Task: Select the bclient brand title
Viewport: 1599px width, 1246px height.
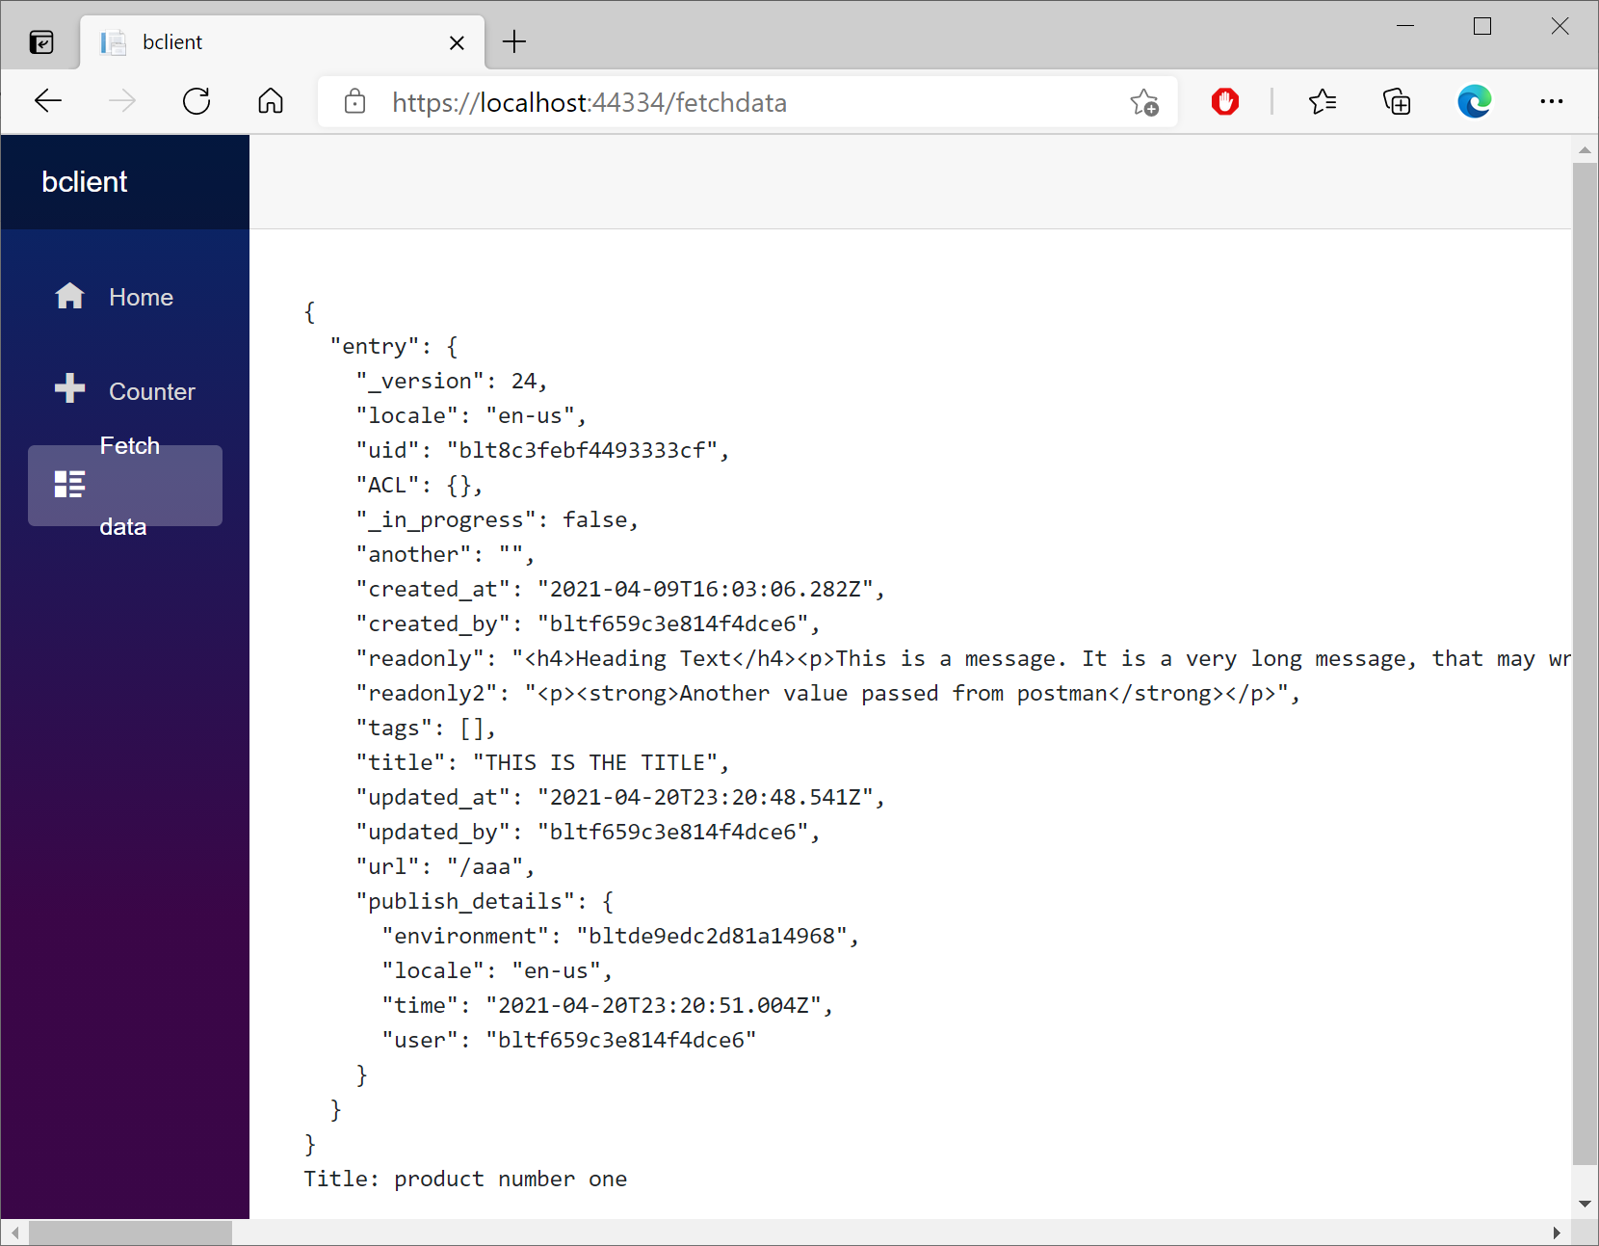Action: coord(85,181)
